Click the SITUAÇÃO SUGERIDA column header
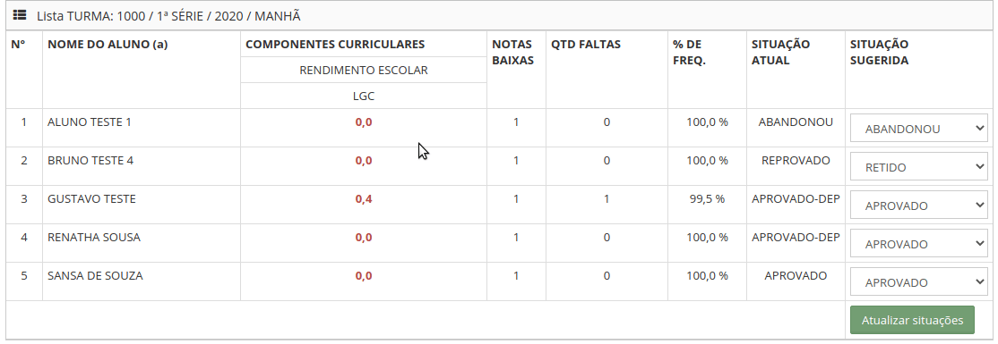Viewport: 998px width, 344px height. click(880, 53)
